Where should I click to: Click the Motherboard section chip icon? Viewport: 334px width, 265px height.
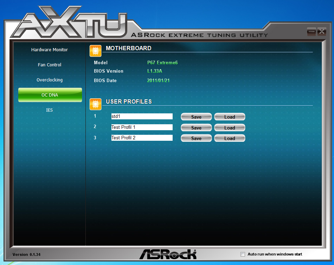(95, 51)
